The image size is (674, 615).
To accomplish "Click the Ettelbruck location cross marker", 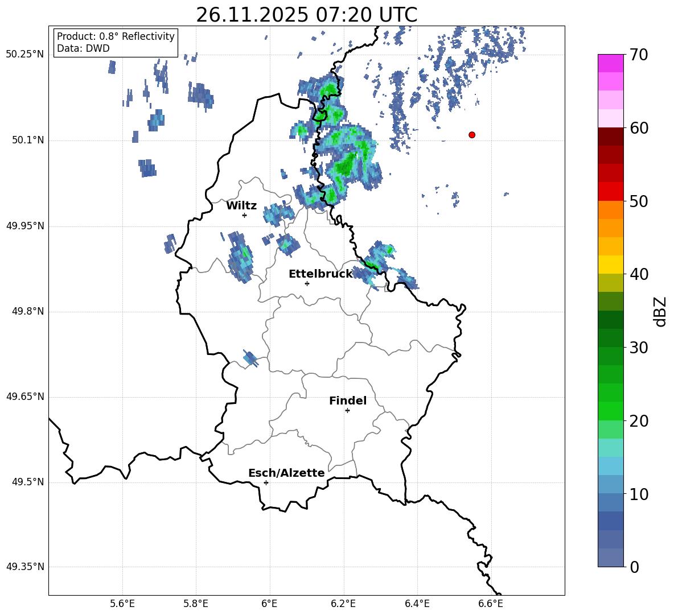I will 307,283.
